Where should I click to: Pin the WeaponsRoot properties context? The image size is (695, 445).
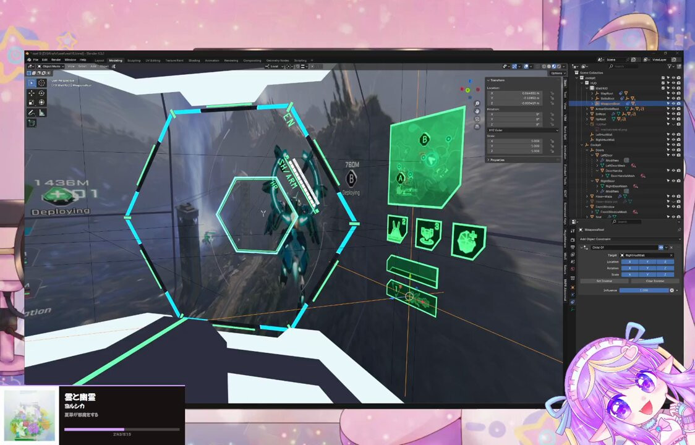point(679,229)
